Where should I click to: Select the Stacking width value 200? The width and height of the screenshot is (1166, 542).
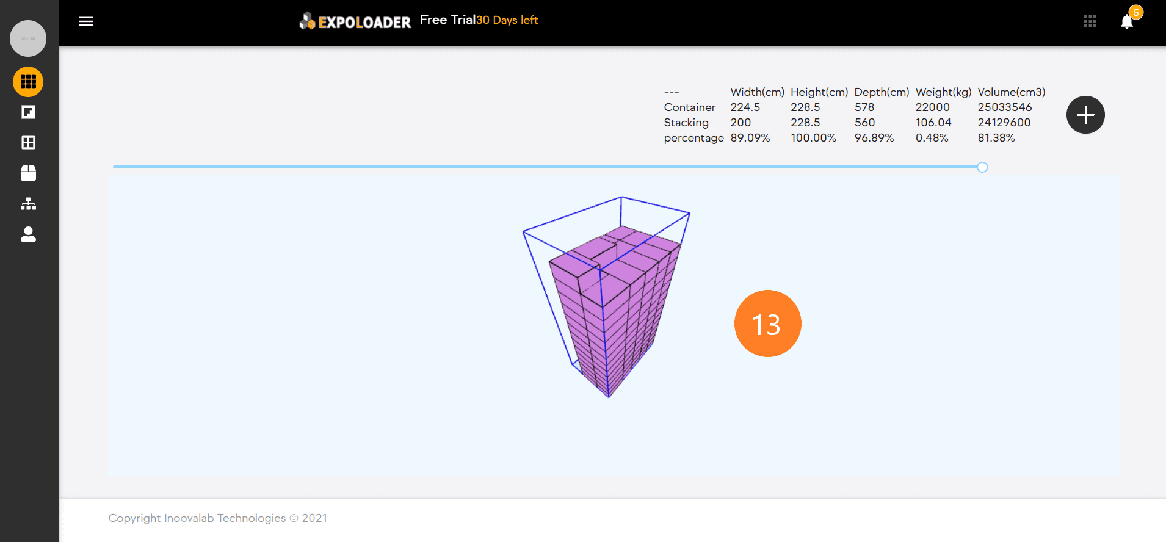[x=741, y=123]
